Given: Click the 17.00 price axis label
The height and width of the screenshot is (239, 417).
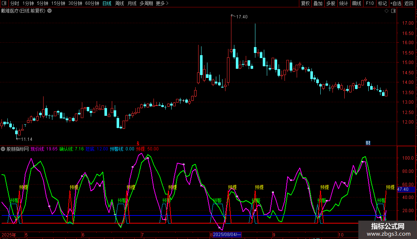Looking at the screenshot, I should point(408,23).
